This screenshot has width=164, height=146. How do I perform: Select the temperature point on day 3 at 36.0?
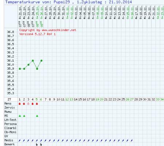pos(28,65)
